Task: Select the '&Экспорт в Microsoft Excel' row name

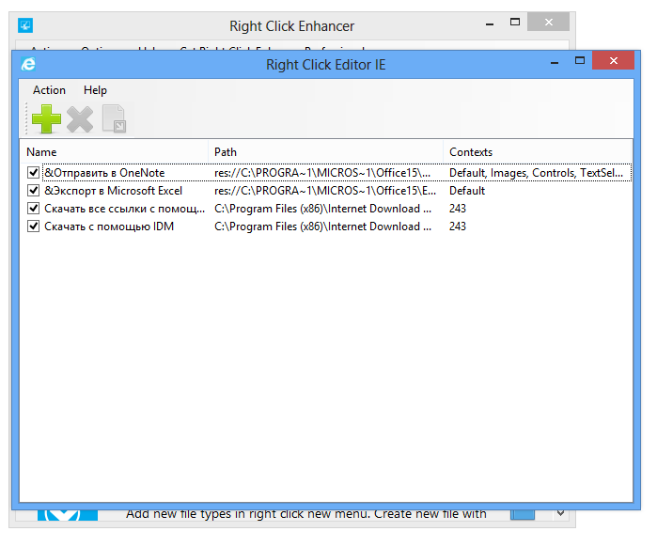Action: [113, 191]
